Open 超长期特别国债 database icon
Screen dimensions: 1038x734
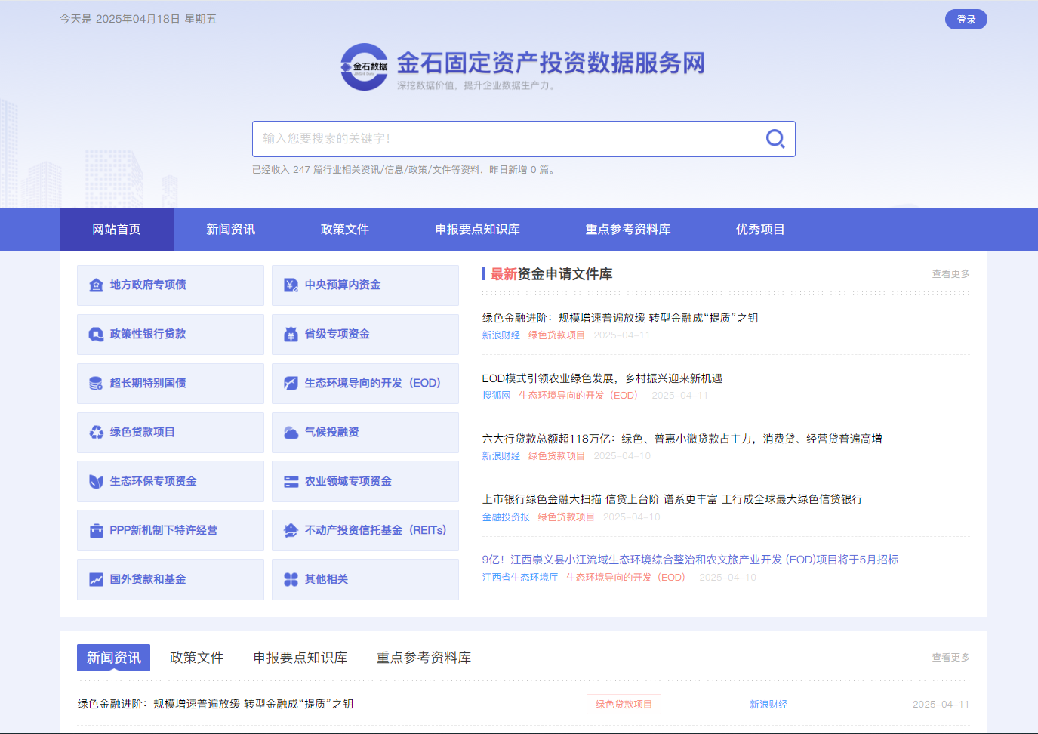pos(96,384)
